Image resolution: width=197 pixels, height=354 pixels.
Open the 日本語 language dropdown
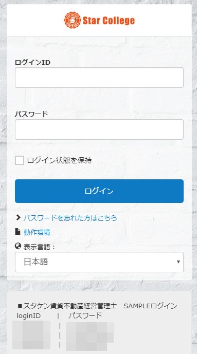(99, 262)
